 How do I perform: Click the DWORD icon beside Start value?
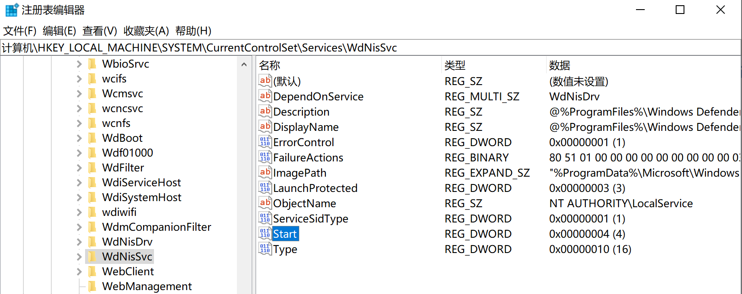[265, 234]
